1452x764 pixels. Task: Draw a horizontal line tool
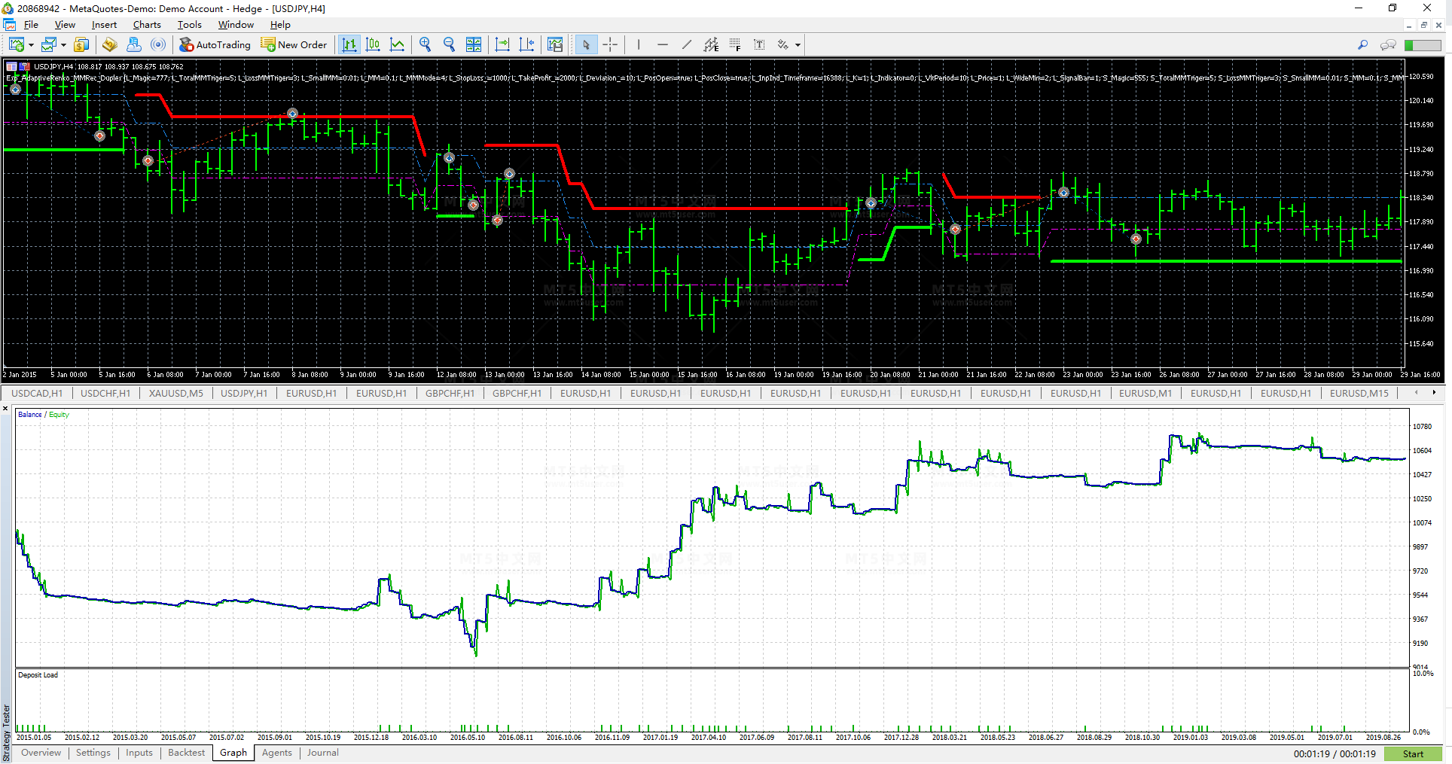[663, 44]
